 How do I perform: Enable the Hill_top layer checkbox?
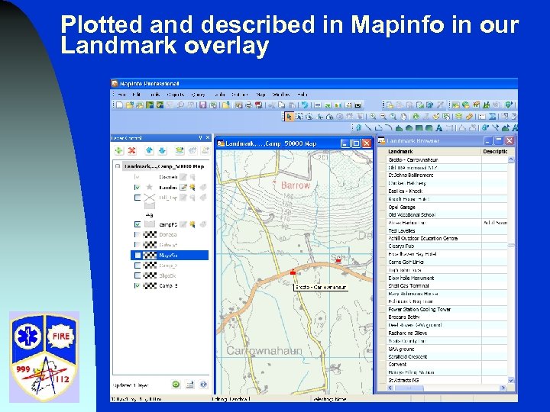(x=137, y=198)
